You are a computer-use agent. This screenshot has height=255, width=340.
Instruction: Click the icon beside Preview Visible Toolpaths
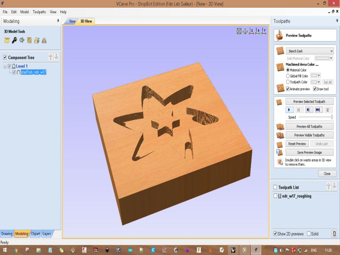click(280, 135)
